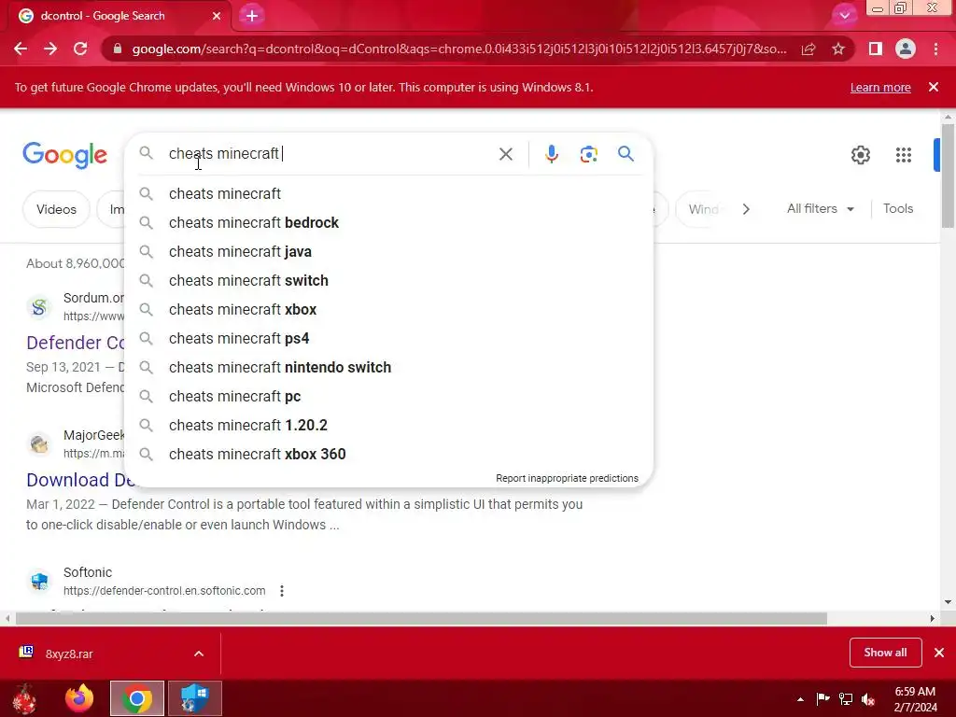Open a new tab with plus button
Screen dimensions: 956x717
(252, 16)
